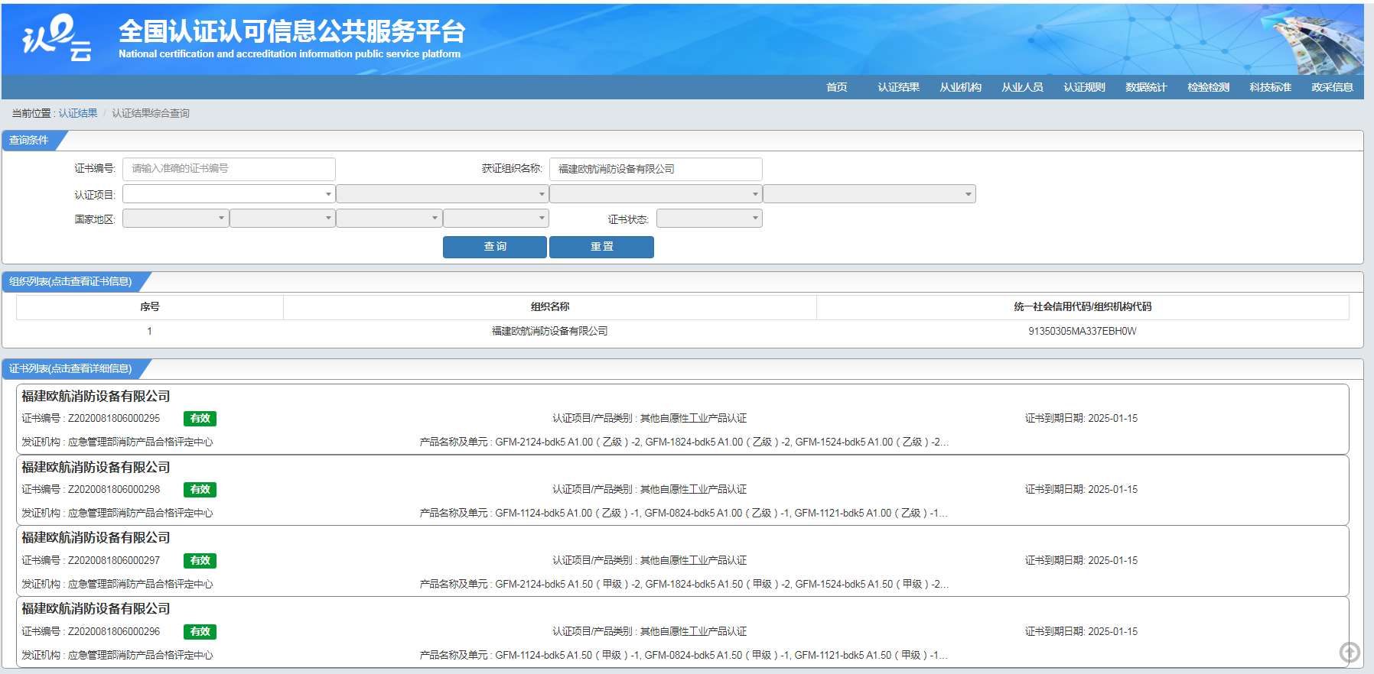Open certificate Z2020081806000298
This screenshot has height=674, width=1374.
(682, 491)
